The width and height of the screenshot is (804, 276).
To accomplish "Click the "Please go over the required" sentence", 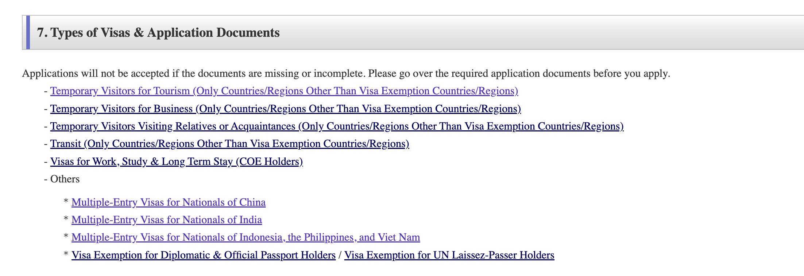I will coord(519,74).
